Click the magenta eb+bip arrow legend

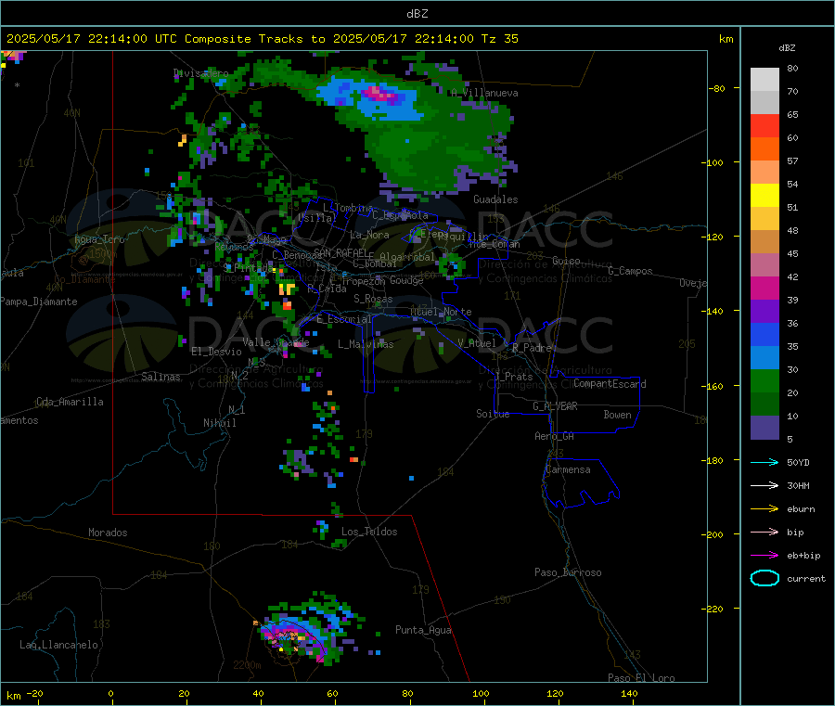764,555
